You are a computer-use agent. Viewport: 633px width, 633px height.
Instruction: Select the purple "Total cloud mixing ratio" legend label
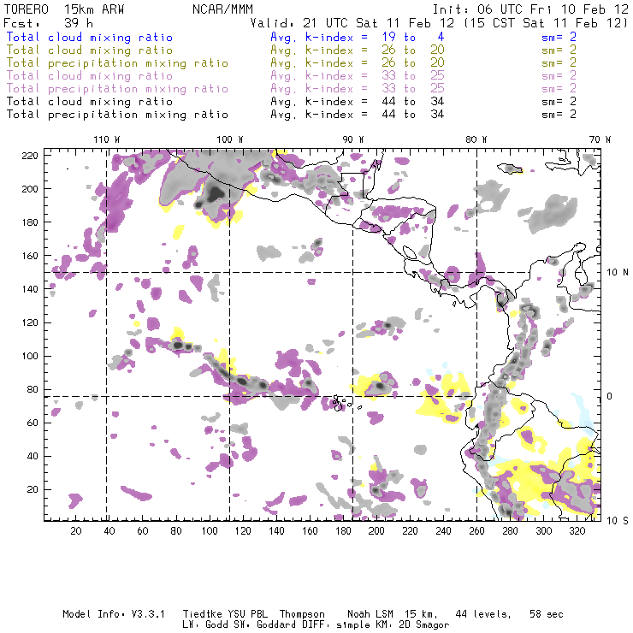(x=90, y=76)
